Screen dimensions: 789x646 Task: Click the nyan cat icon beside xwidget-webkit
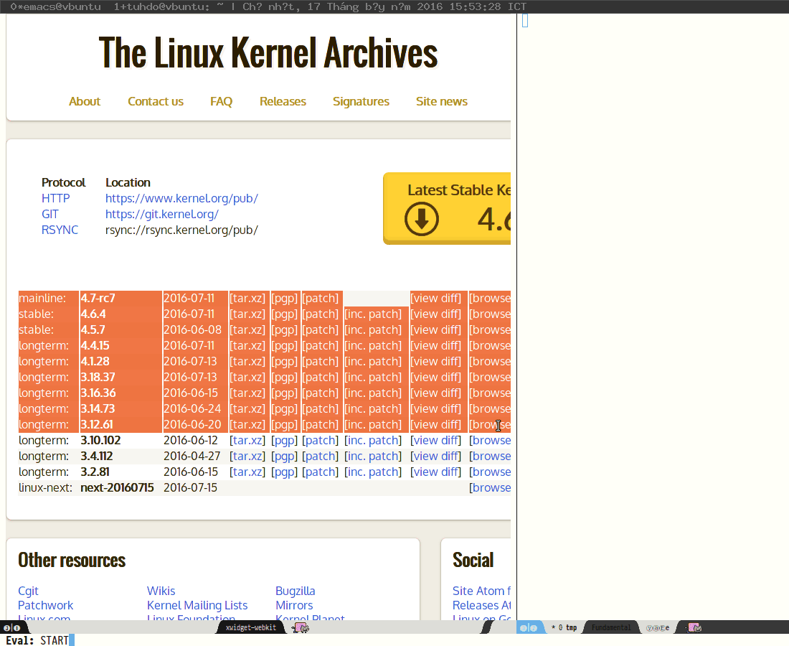pyautogui.click(x=301, y=627)
